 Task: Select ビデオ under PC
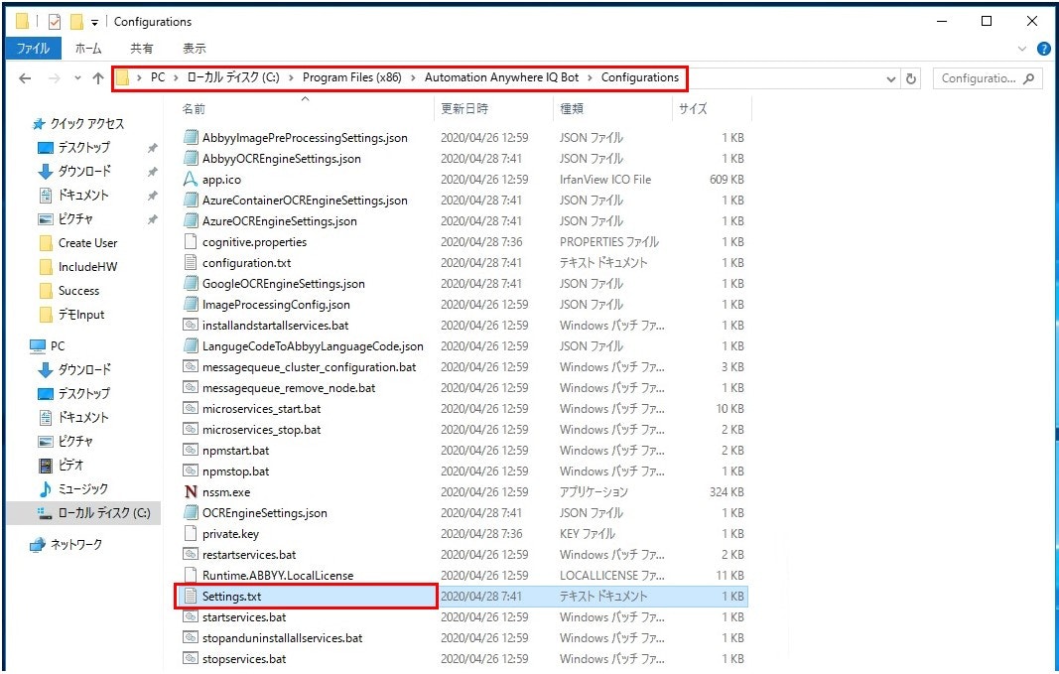pos(70,465)
